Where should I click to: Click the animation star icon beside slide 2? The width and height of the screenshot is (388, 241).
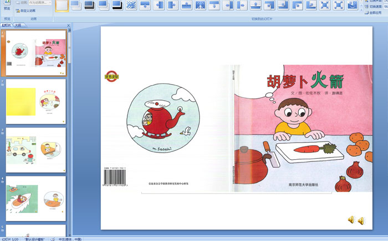[2, 85]
